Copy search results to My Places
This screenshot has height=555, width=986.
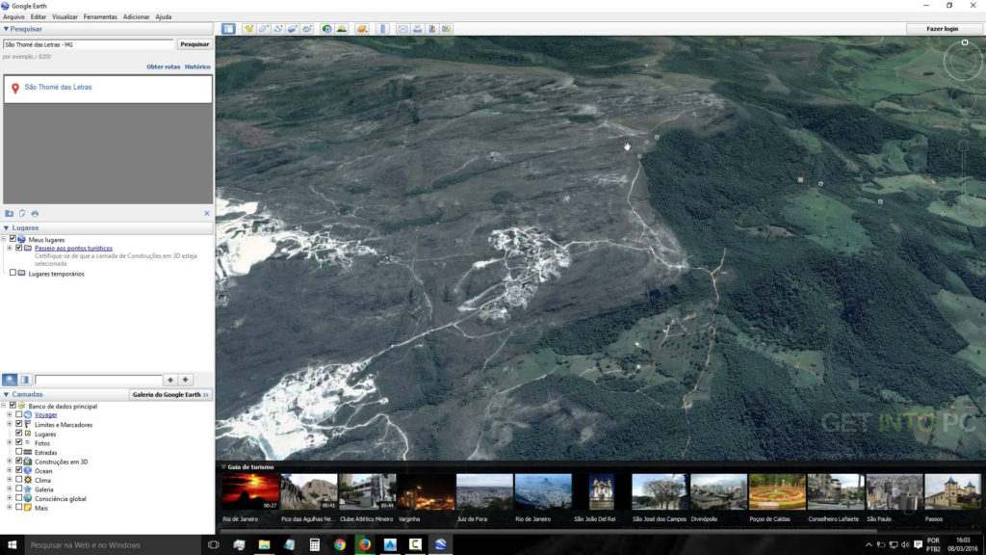(22, 213)
